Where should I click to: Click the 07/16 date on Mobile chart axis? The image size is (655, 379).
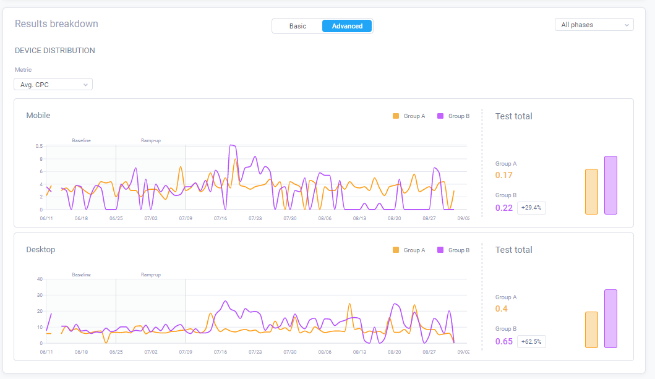pos(221,218)
